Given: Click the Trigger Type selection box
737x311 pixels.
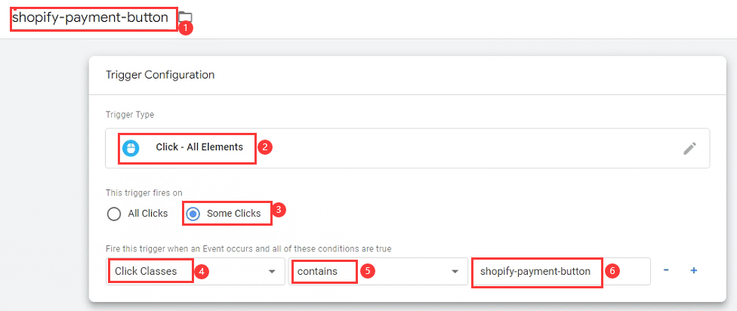Looking at the screenshot, I should click(x=408, y=148).
